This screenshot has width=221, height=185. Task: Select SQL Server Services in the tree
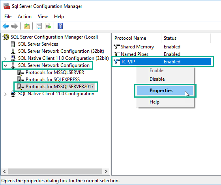coord(38,44)
